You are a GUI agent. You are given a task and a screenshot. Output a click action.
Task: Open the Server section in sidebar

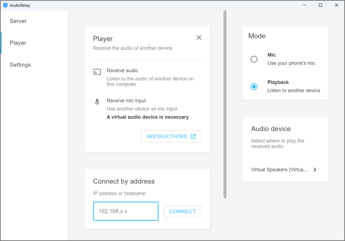click(34, 21)
